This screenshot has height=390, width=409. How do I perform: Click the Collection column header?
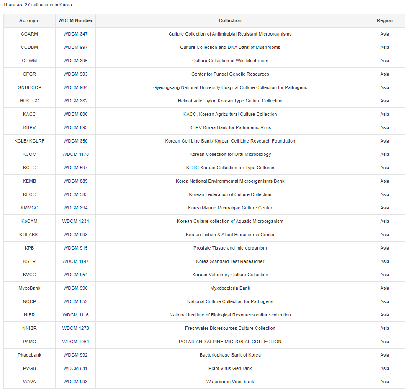point(230,20)
